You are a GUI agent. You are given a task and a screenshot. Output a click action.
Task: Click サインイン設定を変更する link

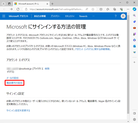pyautogui.click(x=18, y=111)
